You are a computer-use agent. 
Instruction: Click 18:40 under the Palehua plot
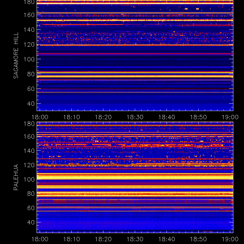point(167,239)
